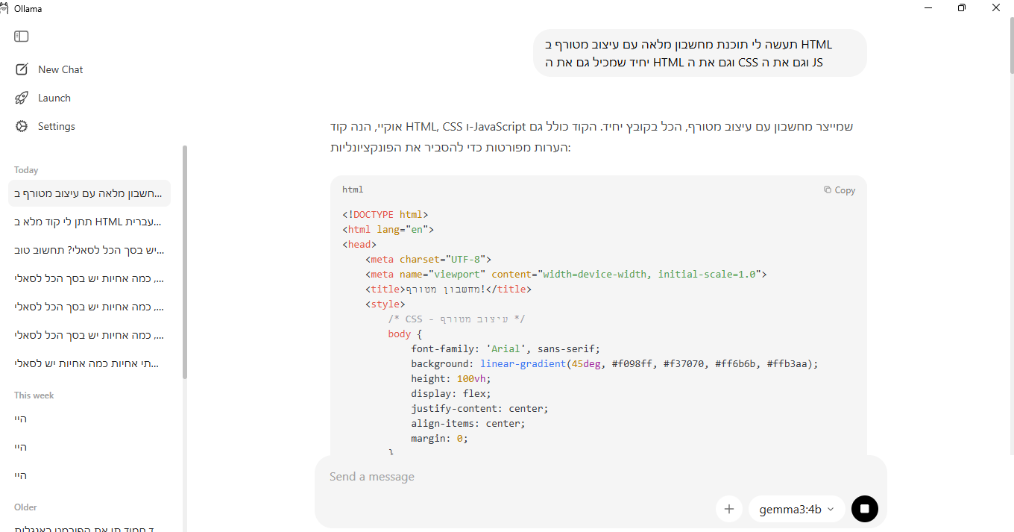This screenshot has width=1014, height=532.
Task: Open the gemma3:4b model dropdown
Action: (x=796, y=509)
